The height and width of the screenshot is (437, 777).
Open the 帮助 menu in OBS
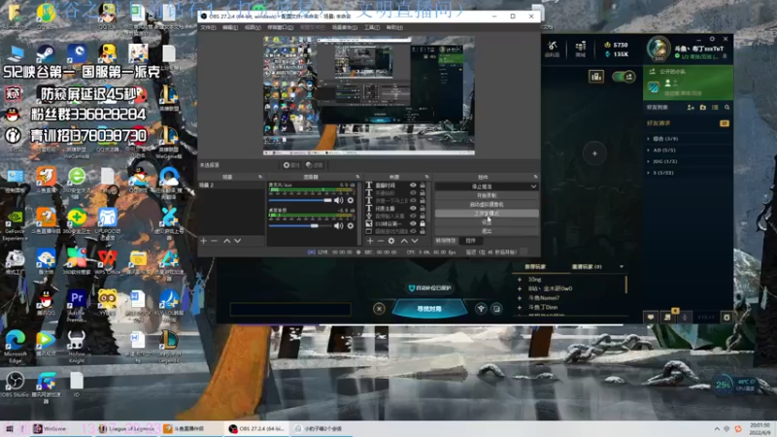coord(394,27)
